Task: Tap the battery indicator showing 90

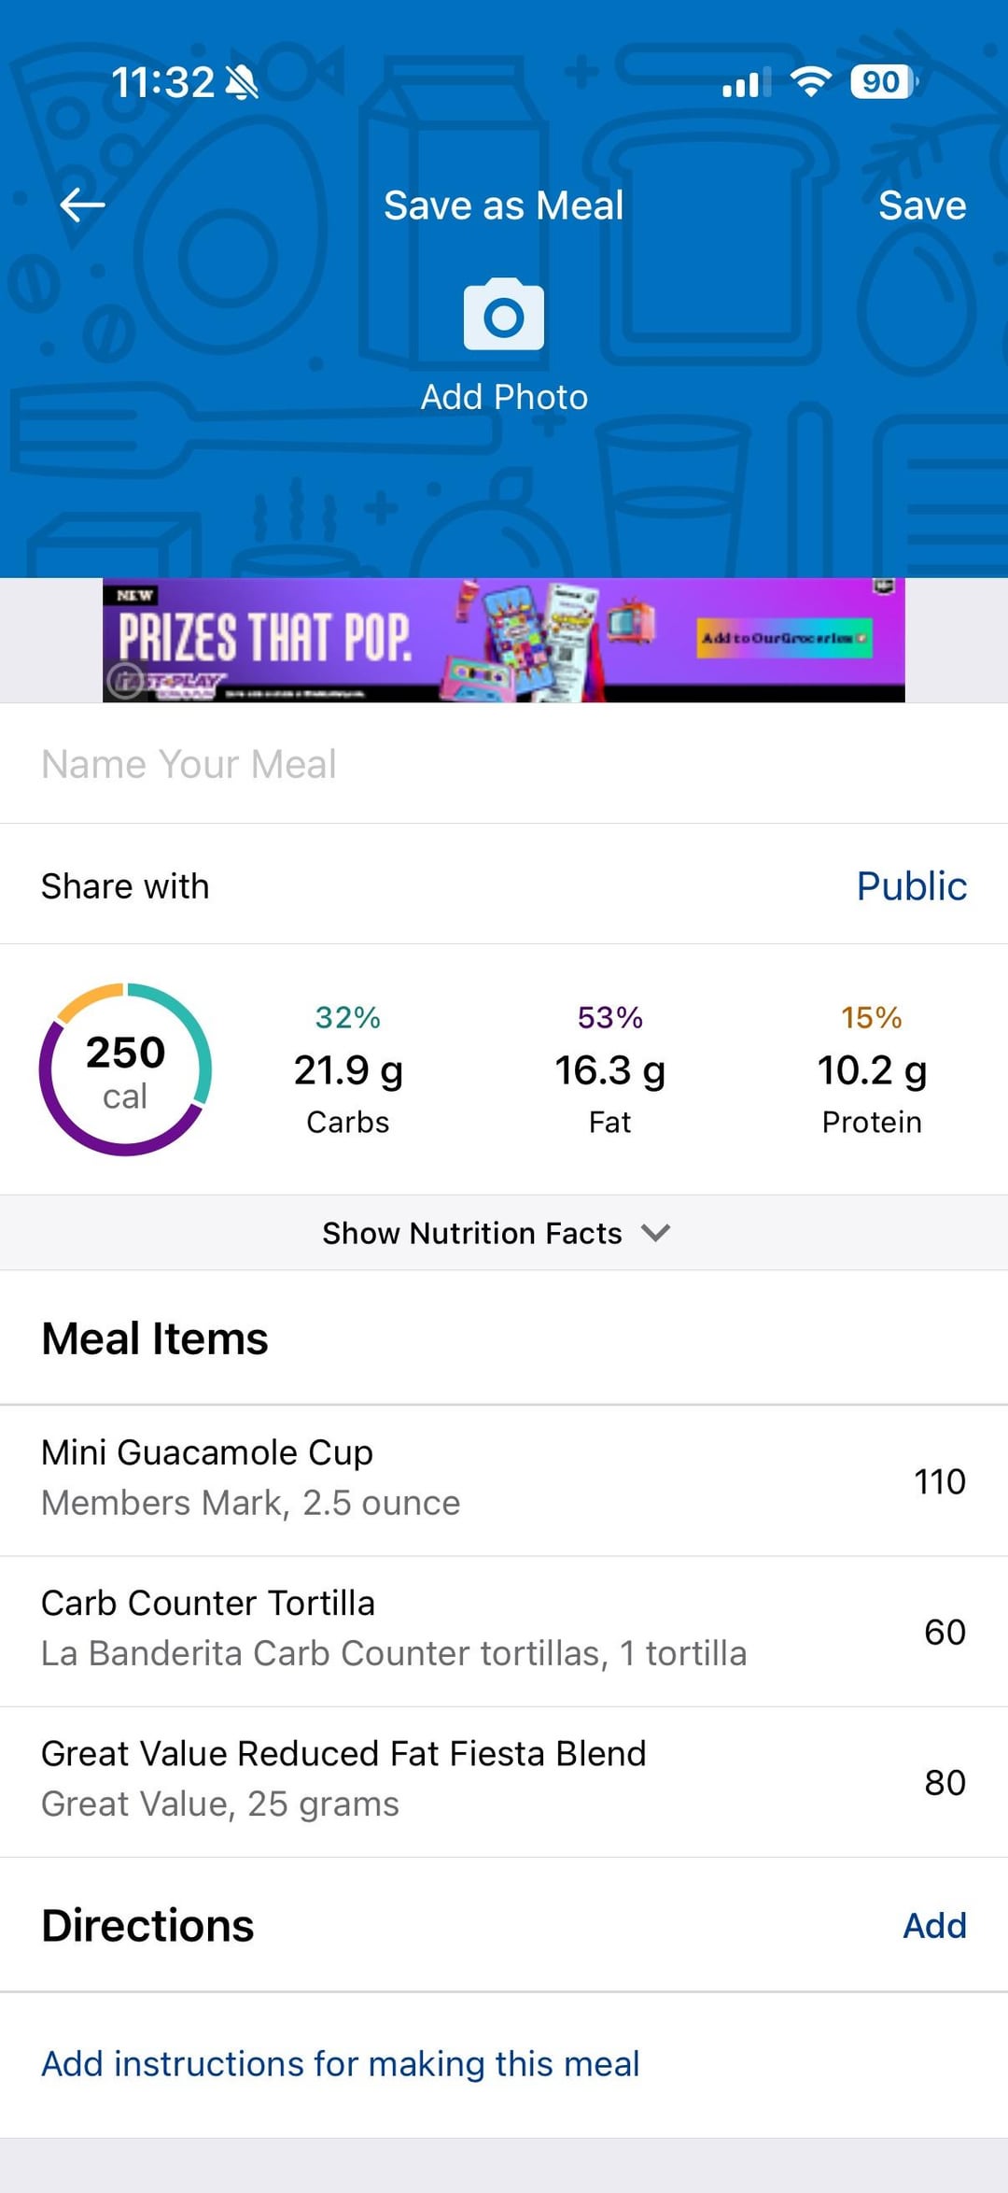Action: click(883, 82)
